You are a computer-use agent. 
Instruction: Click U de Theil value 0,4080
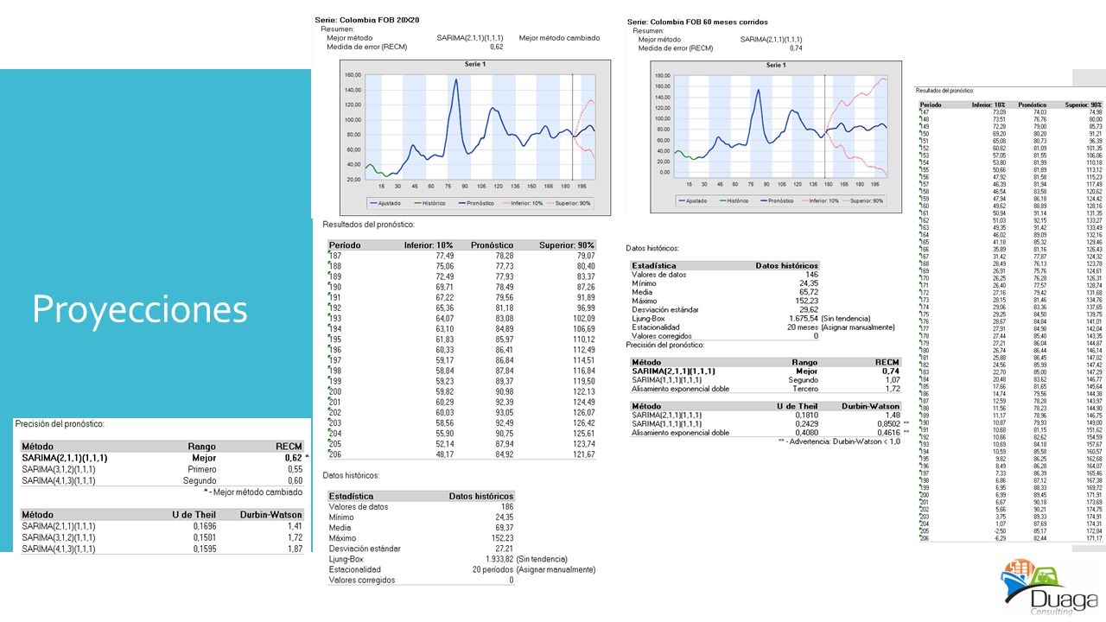[809, 432]
